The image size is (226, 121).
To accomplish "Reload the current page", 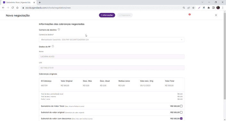I will [13, 8].
